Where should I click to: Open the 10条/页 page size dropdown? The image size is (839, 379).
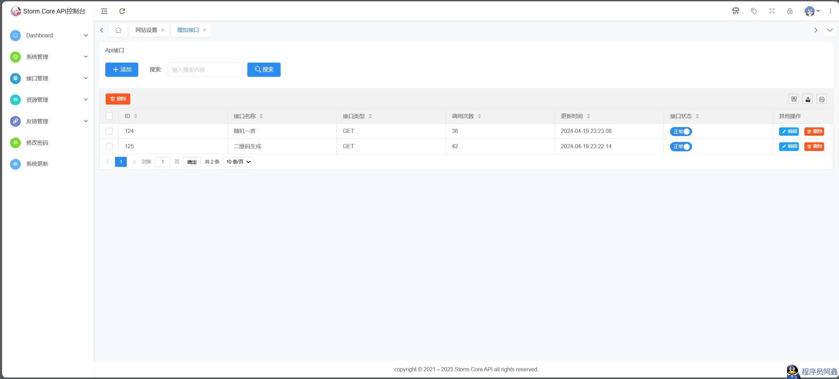(238, 162)
